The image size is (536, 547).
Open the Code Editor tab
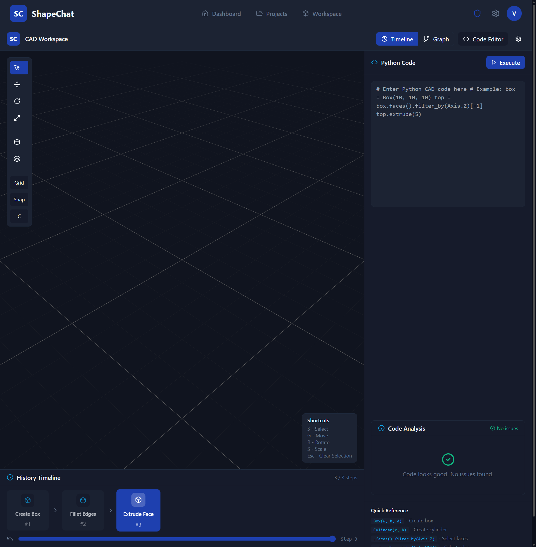point(483,39)
